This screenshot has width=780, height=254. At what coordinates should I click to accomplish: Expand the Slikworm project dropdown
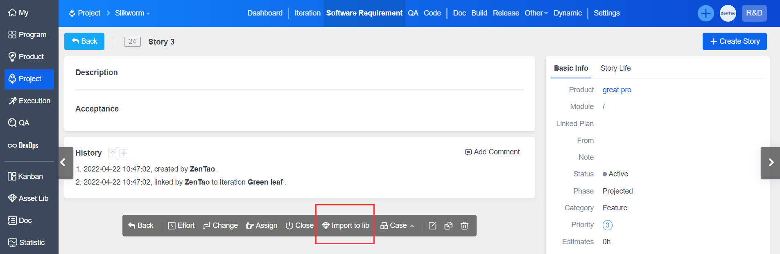point(132,13)
